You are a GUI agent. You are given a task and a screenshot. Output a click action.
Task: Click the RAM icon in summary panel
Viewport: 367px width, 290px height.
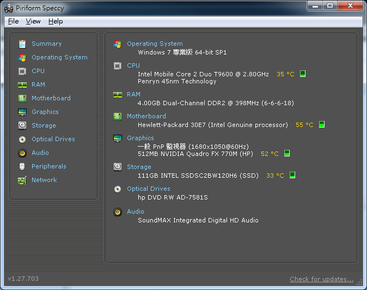click(x=118, y=95)
